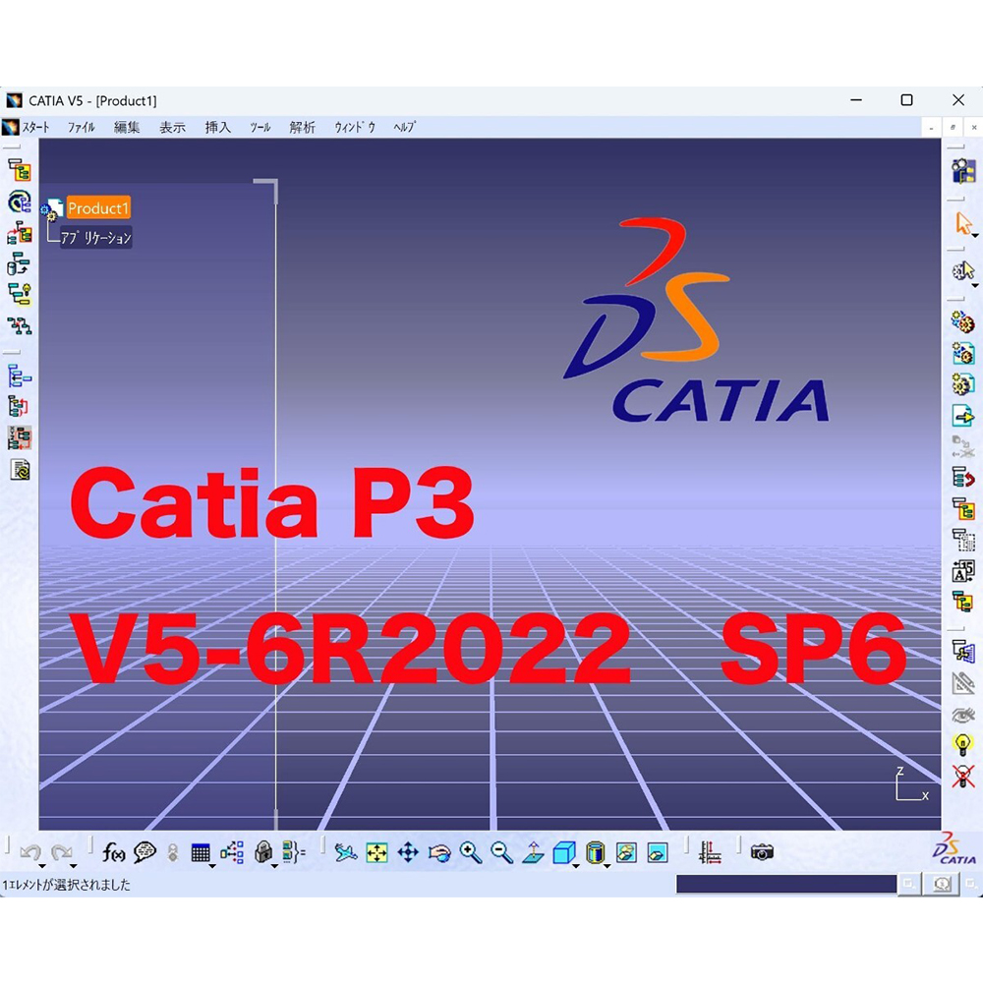Open the ファイル menu
983x983 pixels.
coord(82,128)
